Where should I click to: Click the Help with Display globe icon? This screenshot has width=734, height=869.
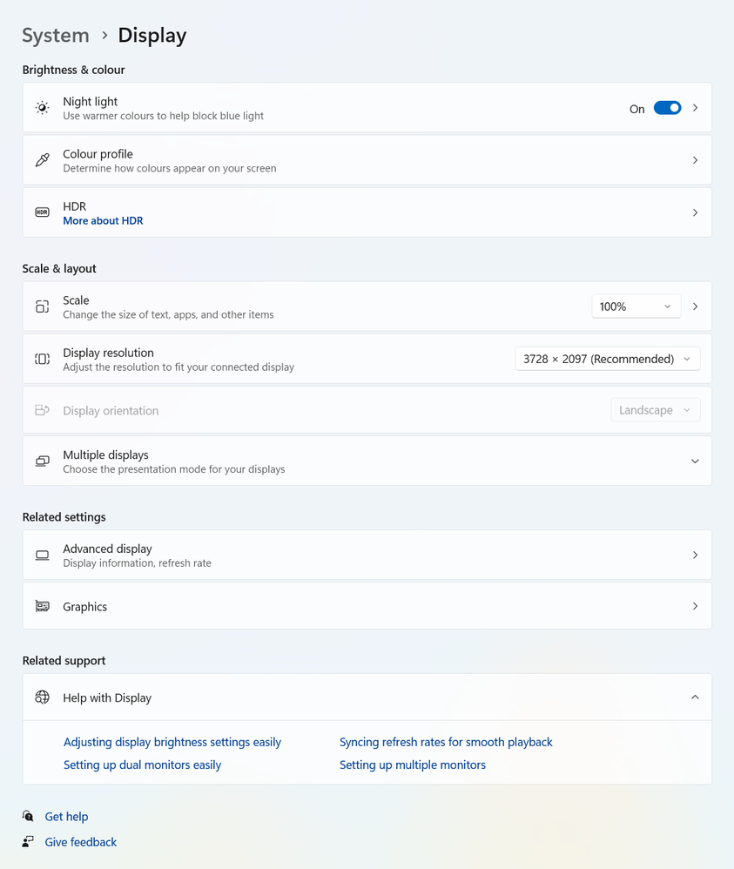42,697
